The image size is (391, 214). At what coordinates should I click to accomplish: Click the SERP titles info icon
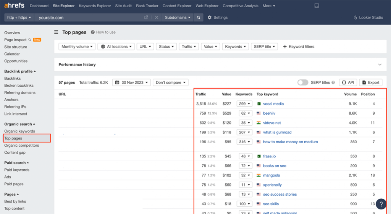coord(333,83)
